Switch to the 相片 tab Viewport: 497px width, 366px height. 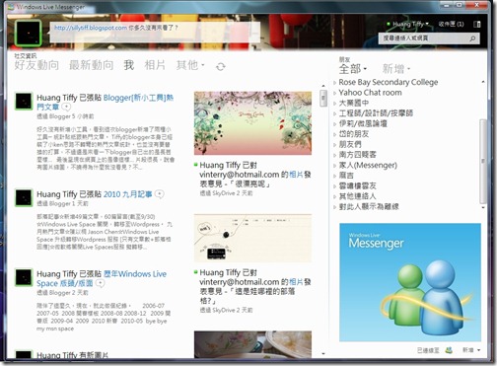tap(155, 65)
